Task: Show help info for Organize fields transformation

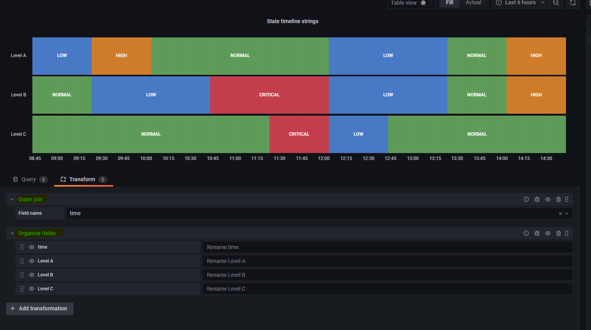Action: point(526,233)
